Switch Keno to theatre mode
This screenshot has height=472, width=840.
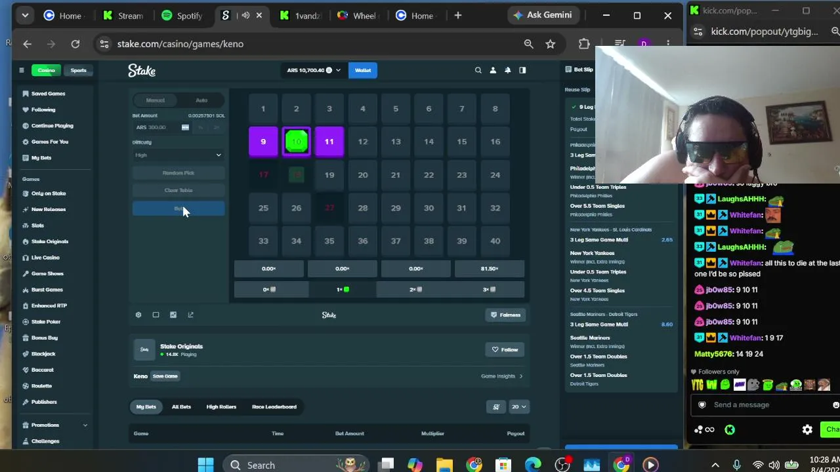[x=156, y=315]
